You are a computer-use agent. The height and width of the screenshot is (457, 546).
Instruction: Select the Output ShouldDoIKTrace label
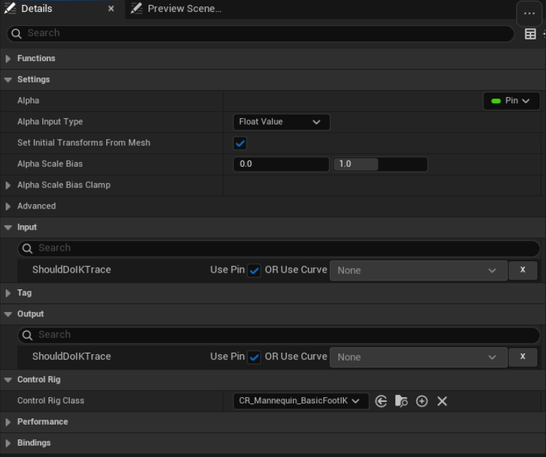[72, 356]
